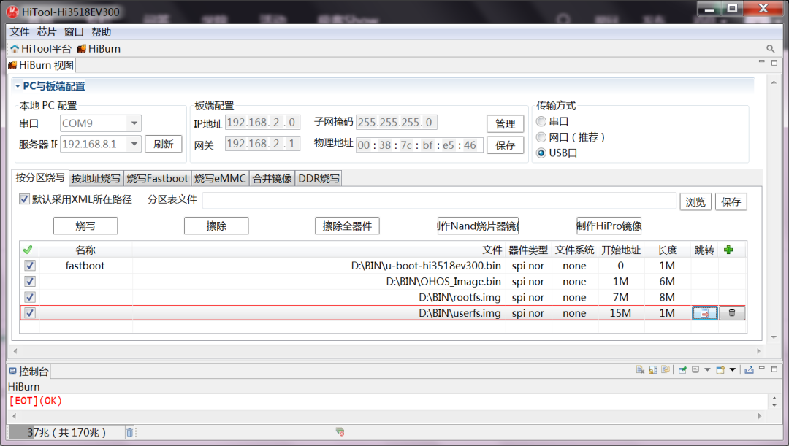Viewport: 789px width, 446px height.
Task: Click the 分区表文件 path input field
Action: (439, 200)
